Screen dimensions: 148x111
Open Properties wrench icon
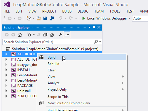pyautogui.click(x=60, y=35)
